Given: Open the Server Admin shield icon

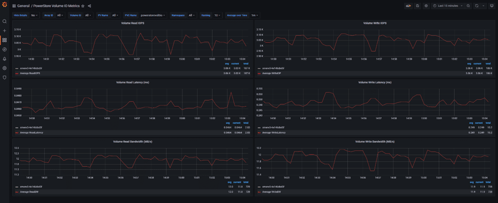Looking at the screenshot, I should (x=5, y=77).
